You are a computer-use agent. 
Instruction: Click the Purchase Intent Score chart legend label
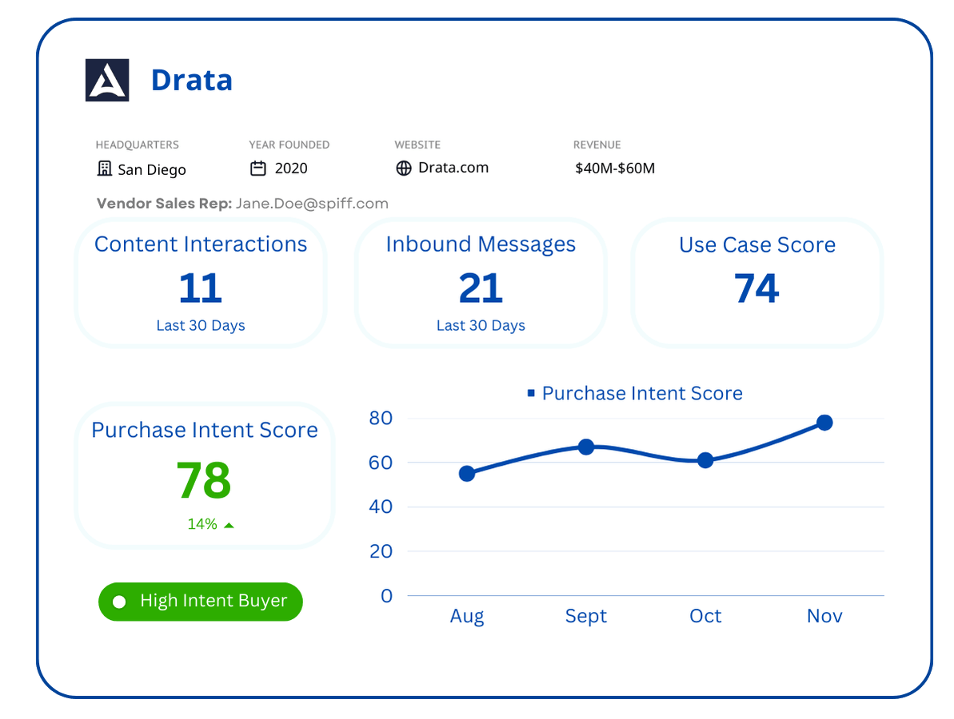[x=642, y=393]
